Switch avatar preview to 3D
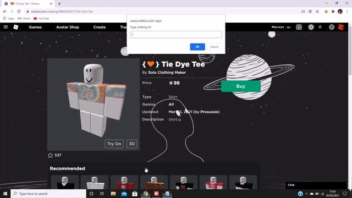Image resolution: width=352 pixels, height=198 pixels. click(x=132, y=144)
